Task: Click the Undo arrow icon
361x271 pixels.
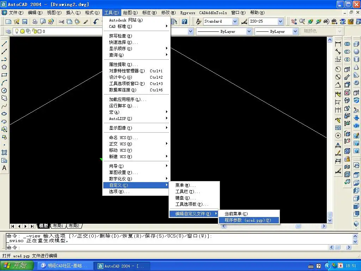Action: (96, 22)
